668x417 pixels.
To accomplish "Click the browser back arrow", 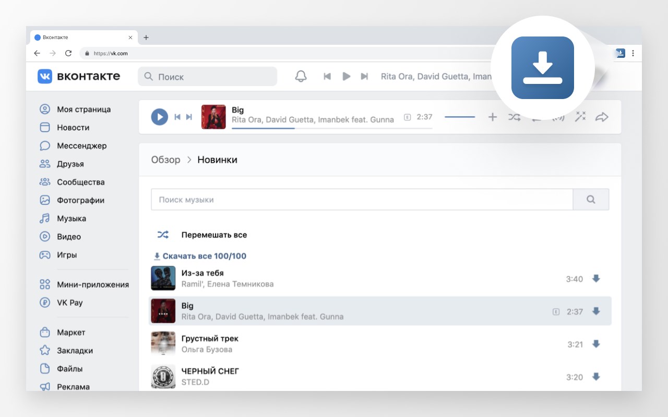I will pyautogui.click(x=37, y=53).
